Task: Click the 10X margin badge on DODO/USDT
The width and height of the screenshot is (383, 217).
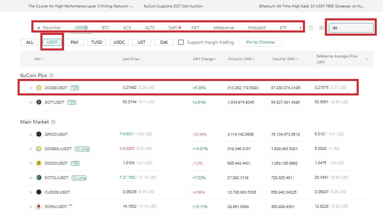Action: click(x=75, y=163)
